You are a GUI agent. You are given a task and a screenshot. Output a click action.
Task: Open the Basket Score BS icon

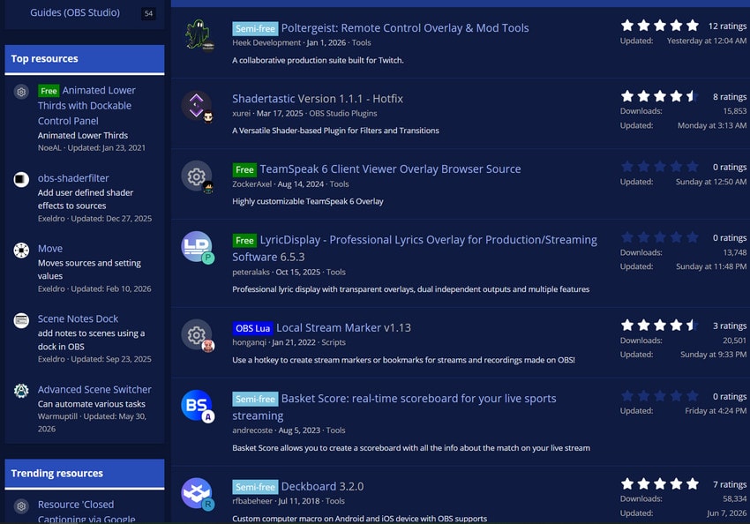[196, 405]
